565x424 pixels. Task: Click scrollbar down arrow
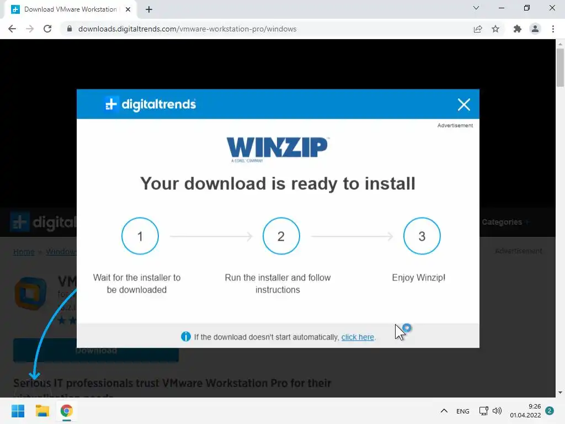tap(560, 393)
